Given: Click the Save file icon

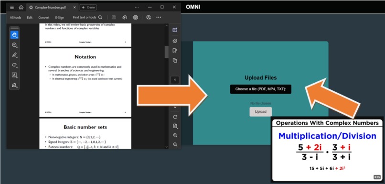Looking at the screenshot, I should pos(114,17).
